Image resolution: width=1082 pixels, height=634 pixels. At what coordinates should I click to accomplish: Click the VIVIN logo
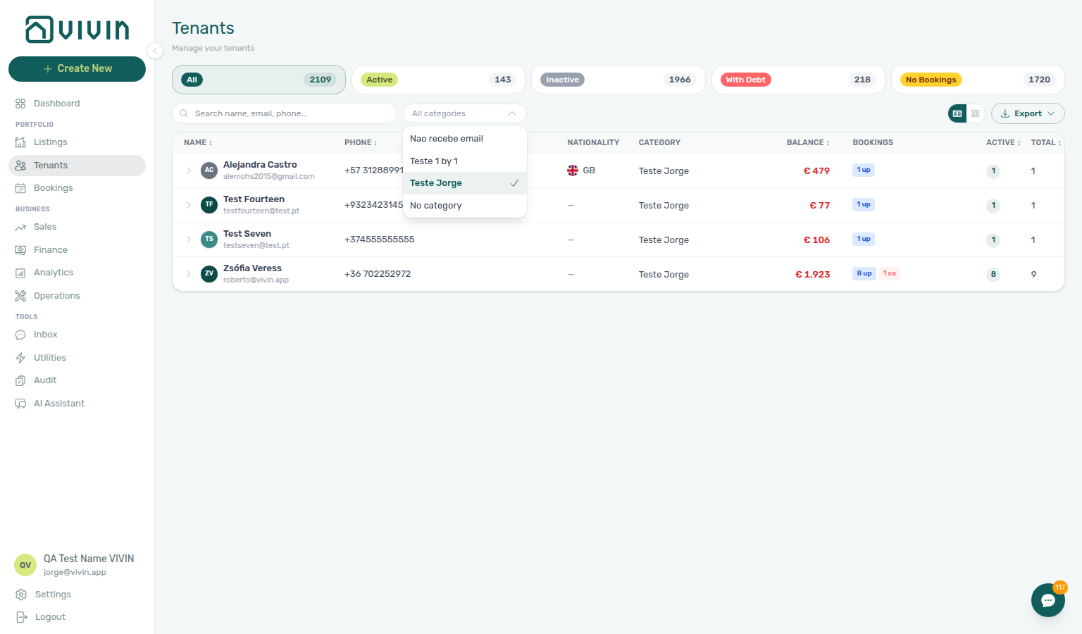(77, 30)
